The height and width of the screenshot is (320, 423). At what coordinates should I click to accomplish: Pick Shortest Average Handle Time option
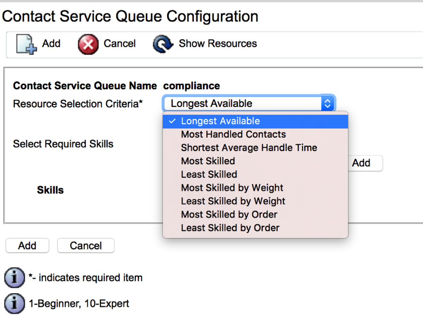coord(249,148)
